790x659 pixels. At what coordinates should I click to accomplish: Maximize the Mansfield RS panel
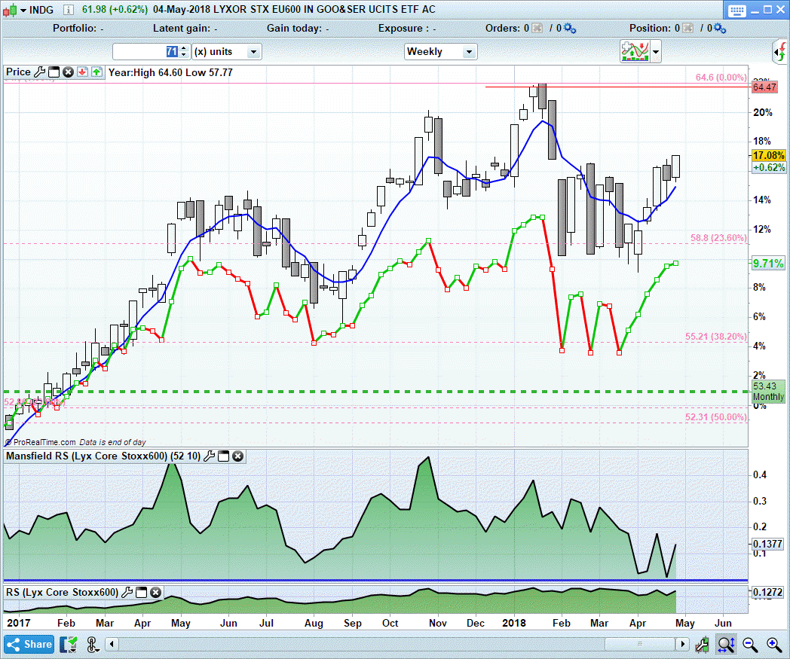click(223, 456)
